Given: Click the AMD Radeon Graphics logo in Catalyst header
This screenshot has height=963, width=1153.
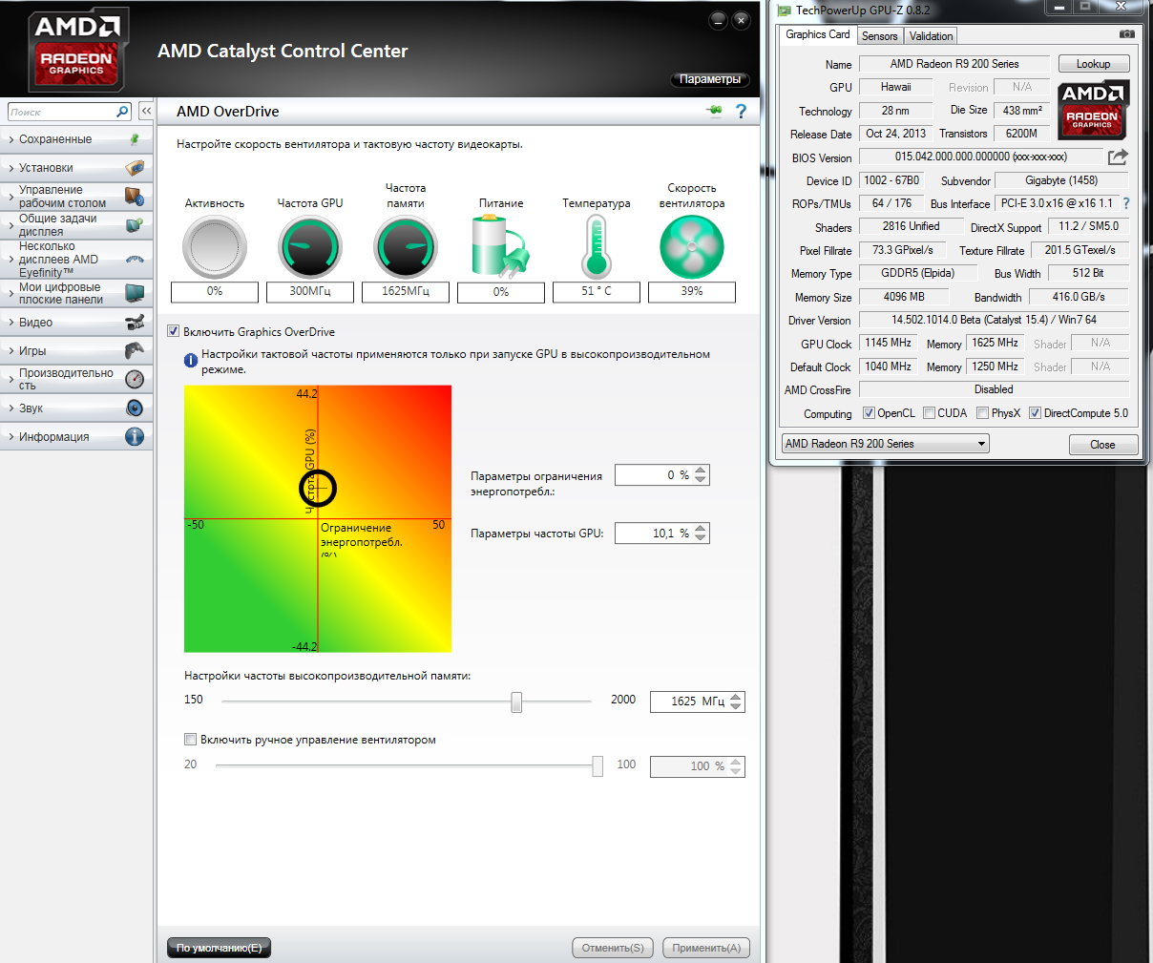Looking at the screenshot, I should tap(76, 52).
